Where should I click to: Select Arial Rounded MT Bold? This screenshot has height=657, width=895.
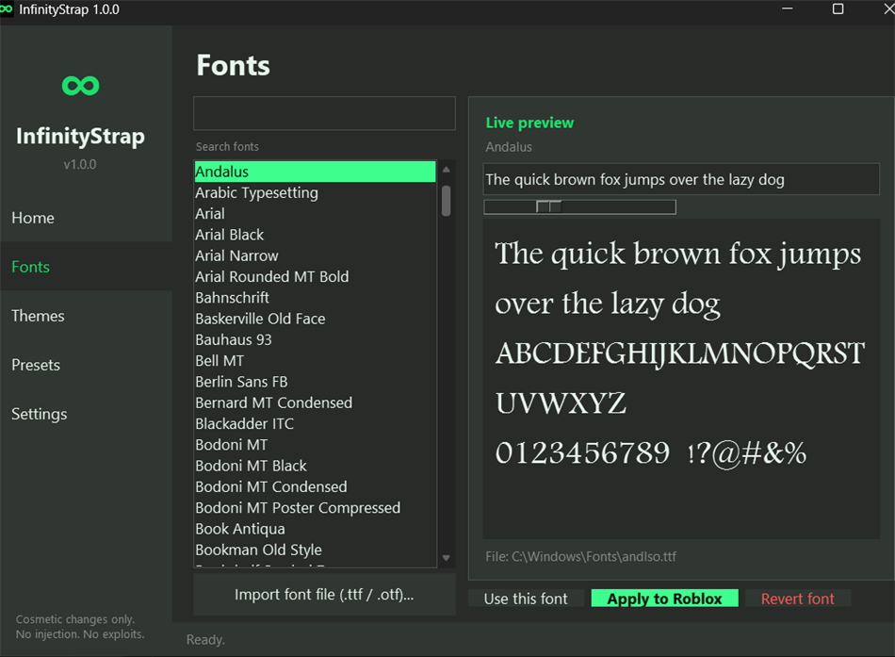pos(315,276)
